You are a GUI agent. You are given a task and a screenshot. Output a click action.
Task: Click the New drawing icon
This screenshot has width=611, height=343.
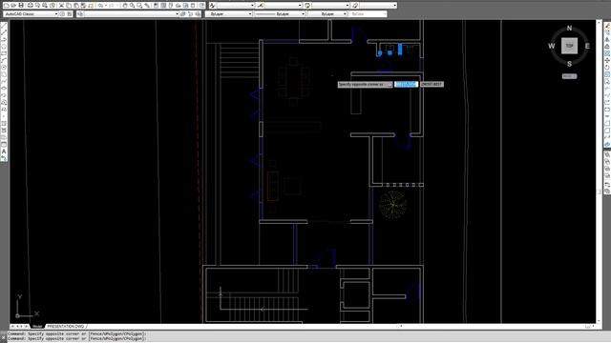coord(7,6)
